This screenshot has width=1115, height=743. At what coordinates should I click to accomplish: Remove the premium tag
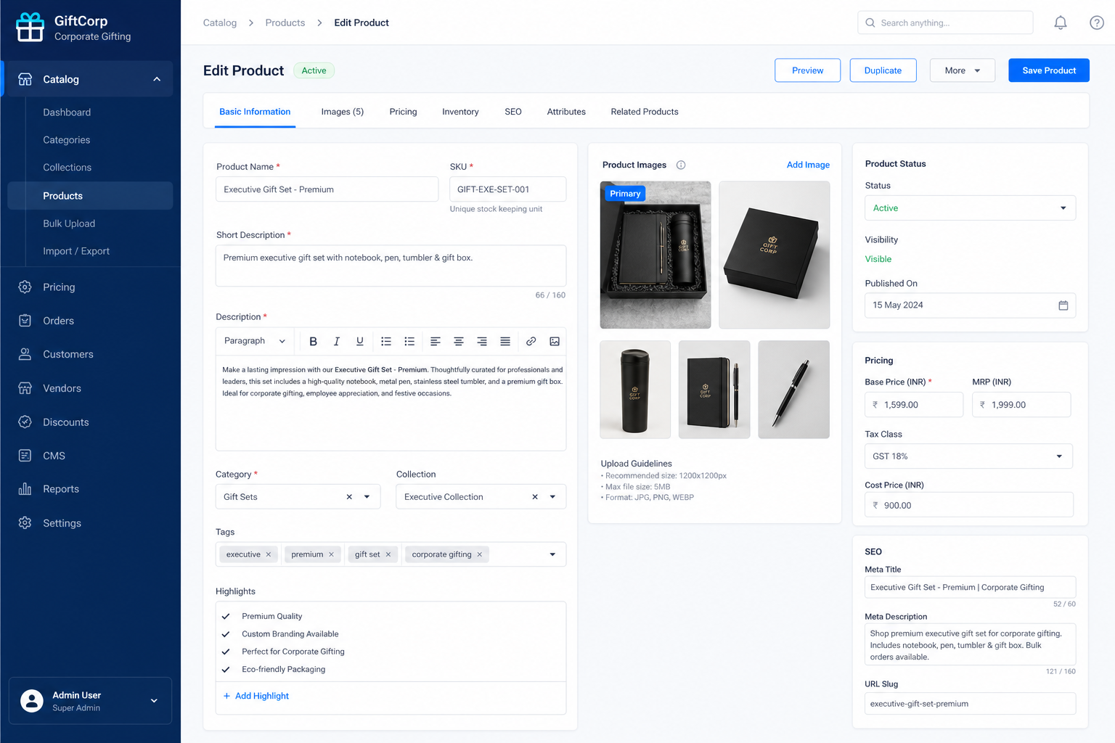pos(331,554)
